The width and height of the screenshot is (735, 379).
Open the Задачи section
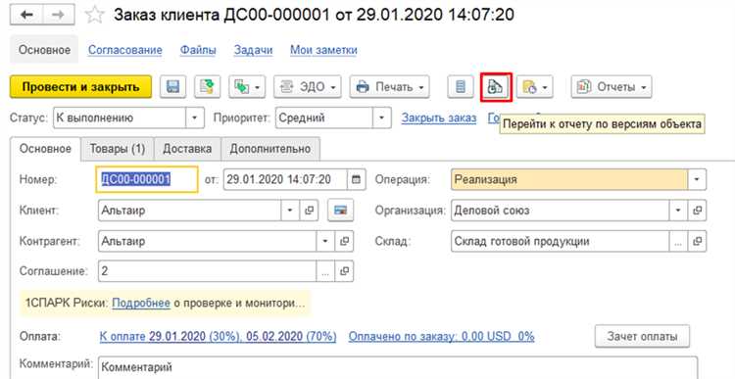coord(253,50)
